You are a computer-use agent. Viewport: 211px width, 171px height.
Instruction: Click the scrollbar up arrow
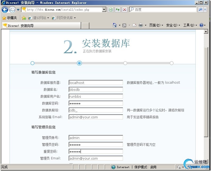206,31
